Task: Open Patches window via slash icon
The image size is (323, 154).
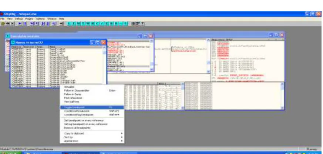Action: pos(102,23)
